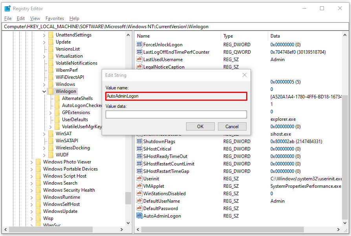The height and width of the screenshot is (236, 351).
Task: Select the WindowsRuntime key in tree
Action: point(62,197)
